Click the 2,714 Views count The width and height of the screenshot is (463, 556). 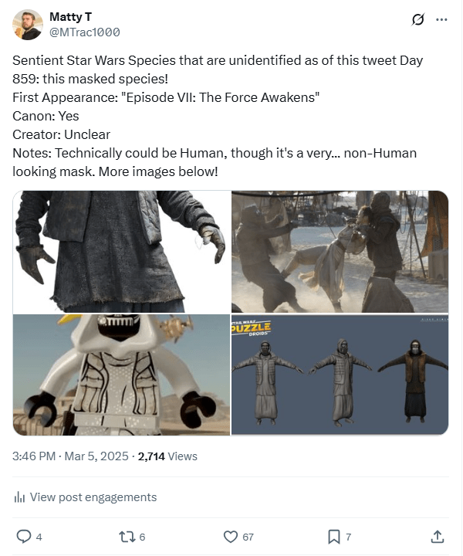[167, 456]
